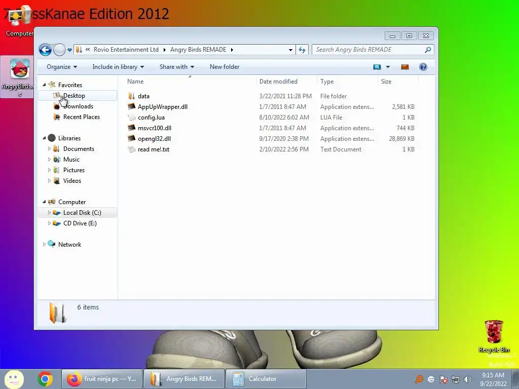Open address bar previous locations dropdown
This screenshot has height=389, width=519.
click(290, 50)
